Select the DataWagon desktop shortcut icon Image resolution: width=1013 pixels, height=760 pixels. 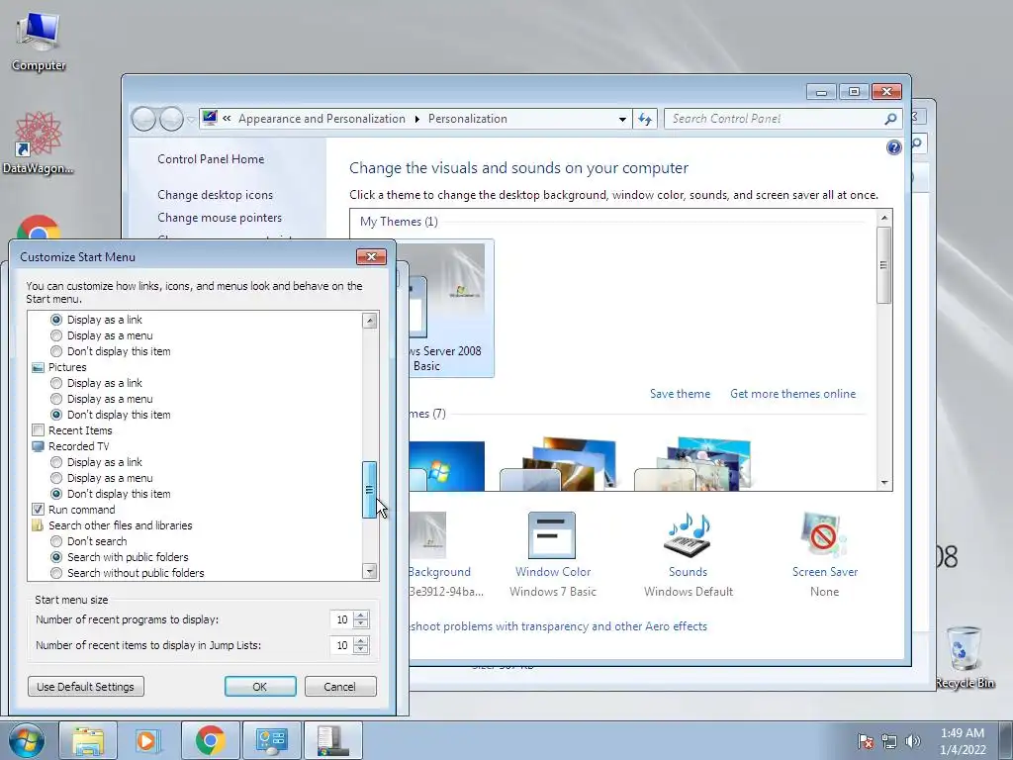point(39,142)
